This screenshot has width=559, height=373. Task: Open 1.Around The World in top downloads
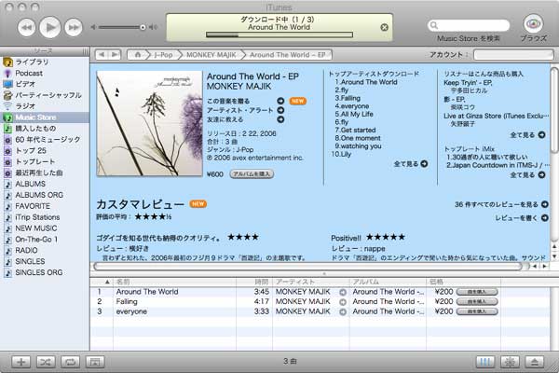pos(366,82)
